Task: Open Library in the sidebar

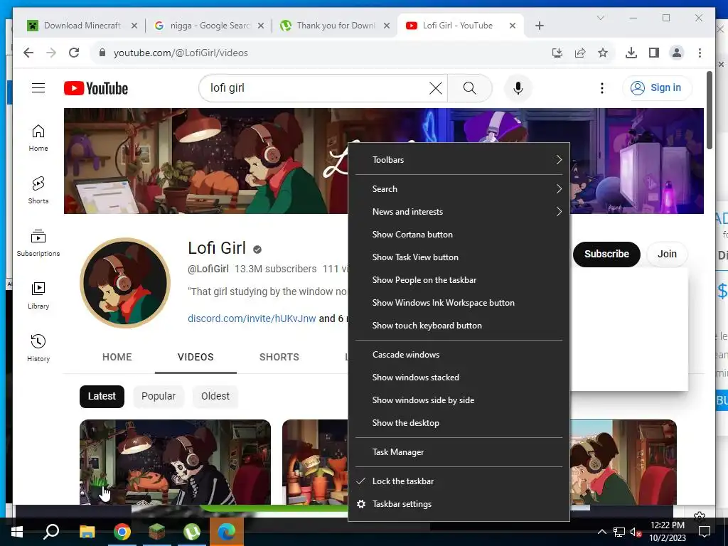Action: [x=38, y=296]
